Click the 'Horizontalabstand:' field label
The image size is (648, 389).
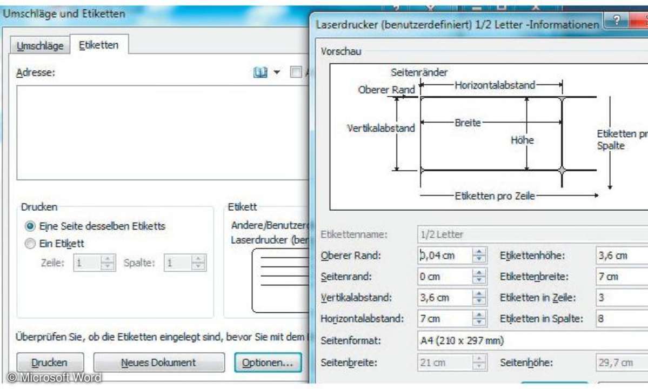pyautogui.click(x=362, y=319)
